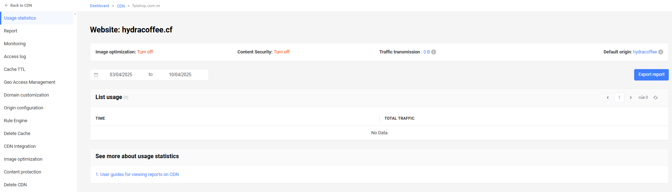Click the page number input box

(619, 98)
